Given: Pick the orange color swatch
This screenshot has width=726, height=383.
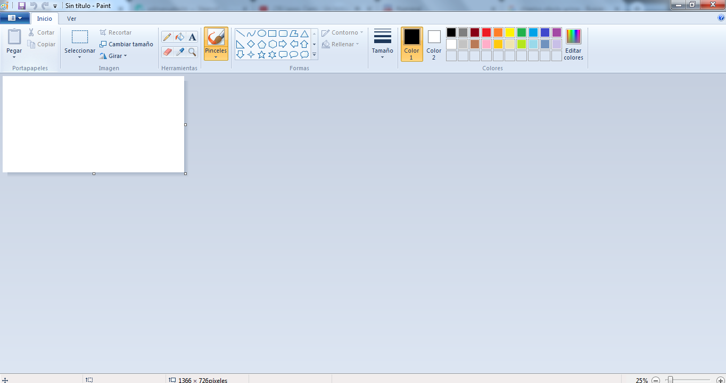Looking at the screenshot, I should pos(498,32).
